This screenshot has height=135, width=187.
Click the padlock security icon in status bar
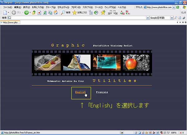165,133
